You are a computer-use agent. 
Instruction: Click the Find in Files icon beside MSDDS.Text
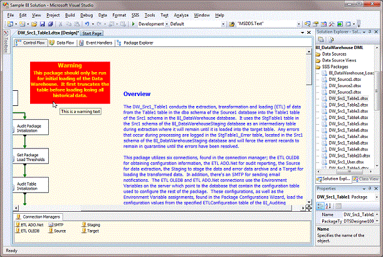[231, 24]
